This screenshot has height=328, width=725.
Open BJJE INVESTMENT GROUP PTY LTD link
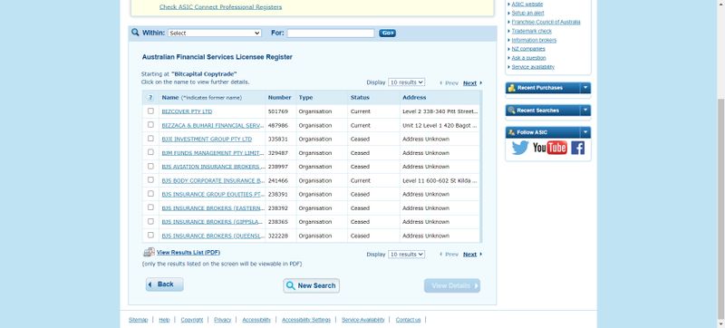pyautogui.click(x=207, y=139)
